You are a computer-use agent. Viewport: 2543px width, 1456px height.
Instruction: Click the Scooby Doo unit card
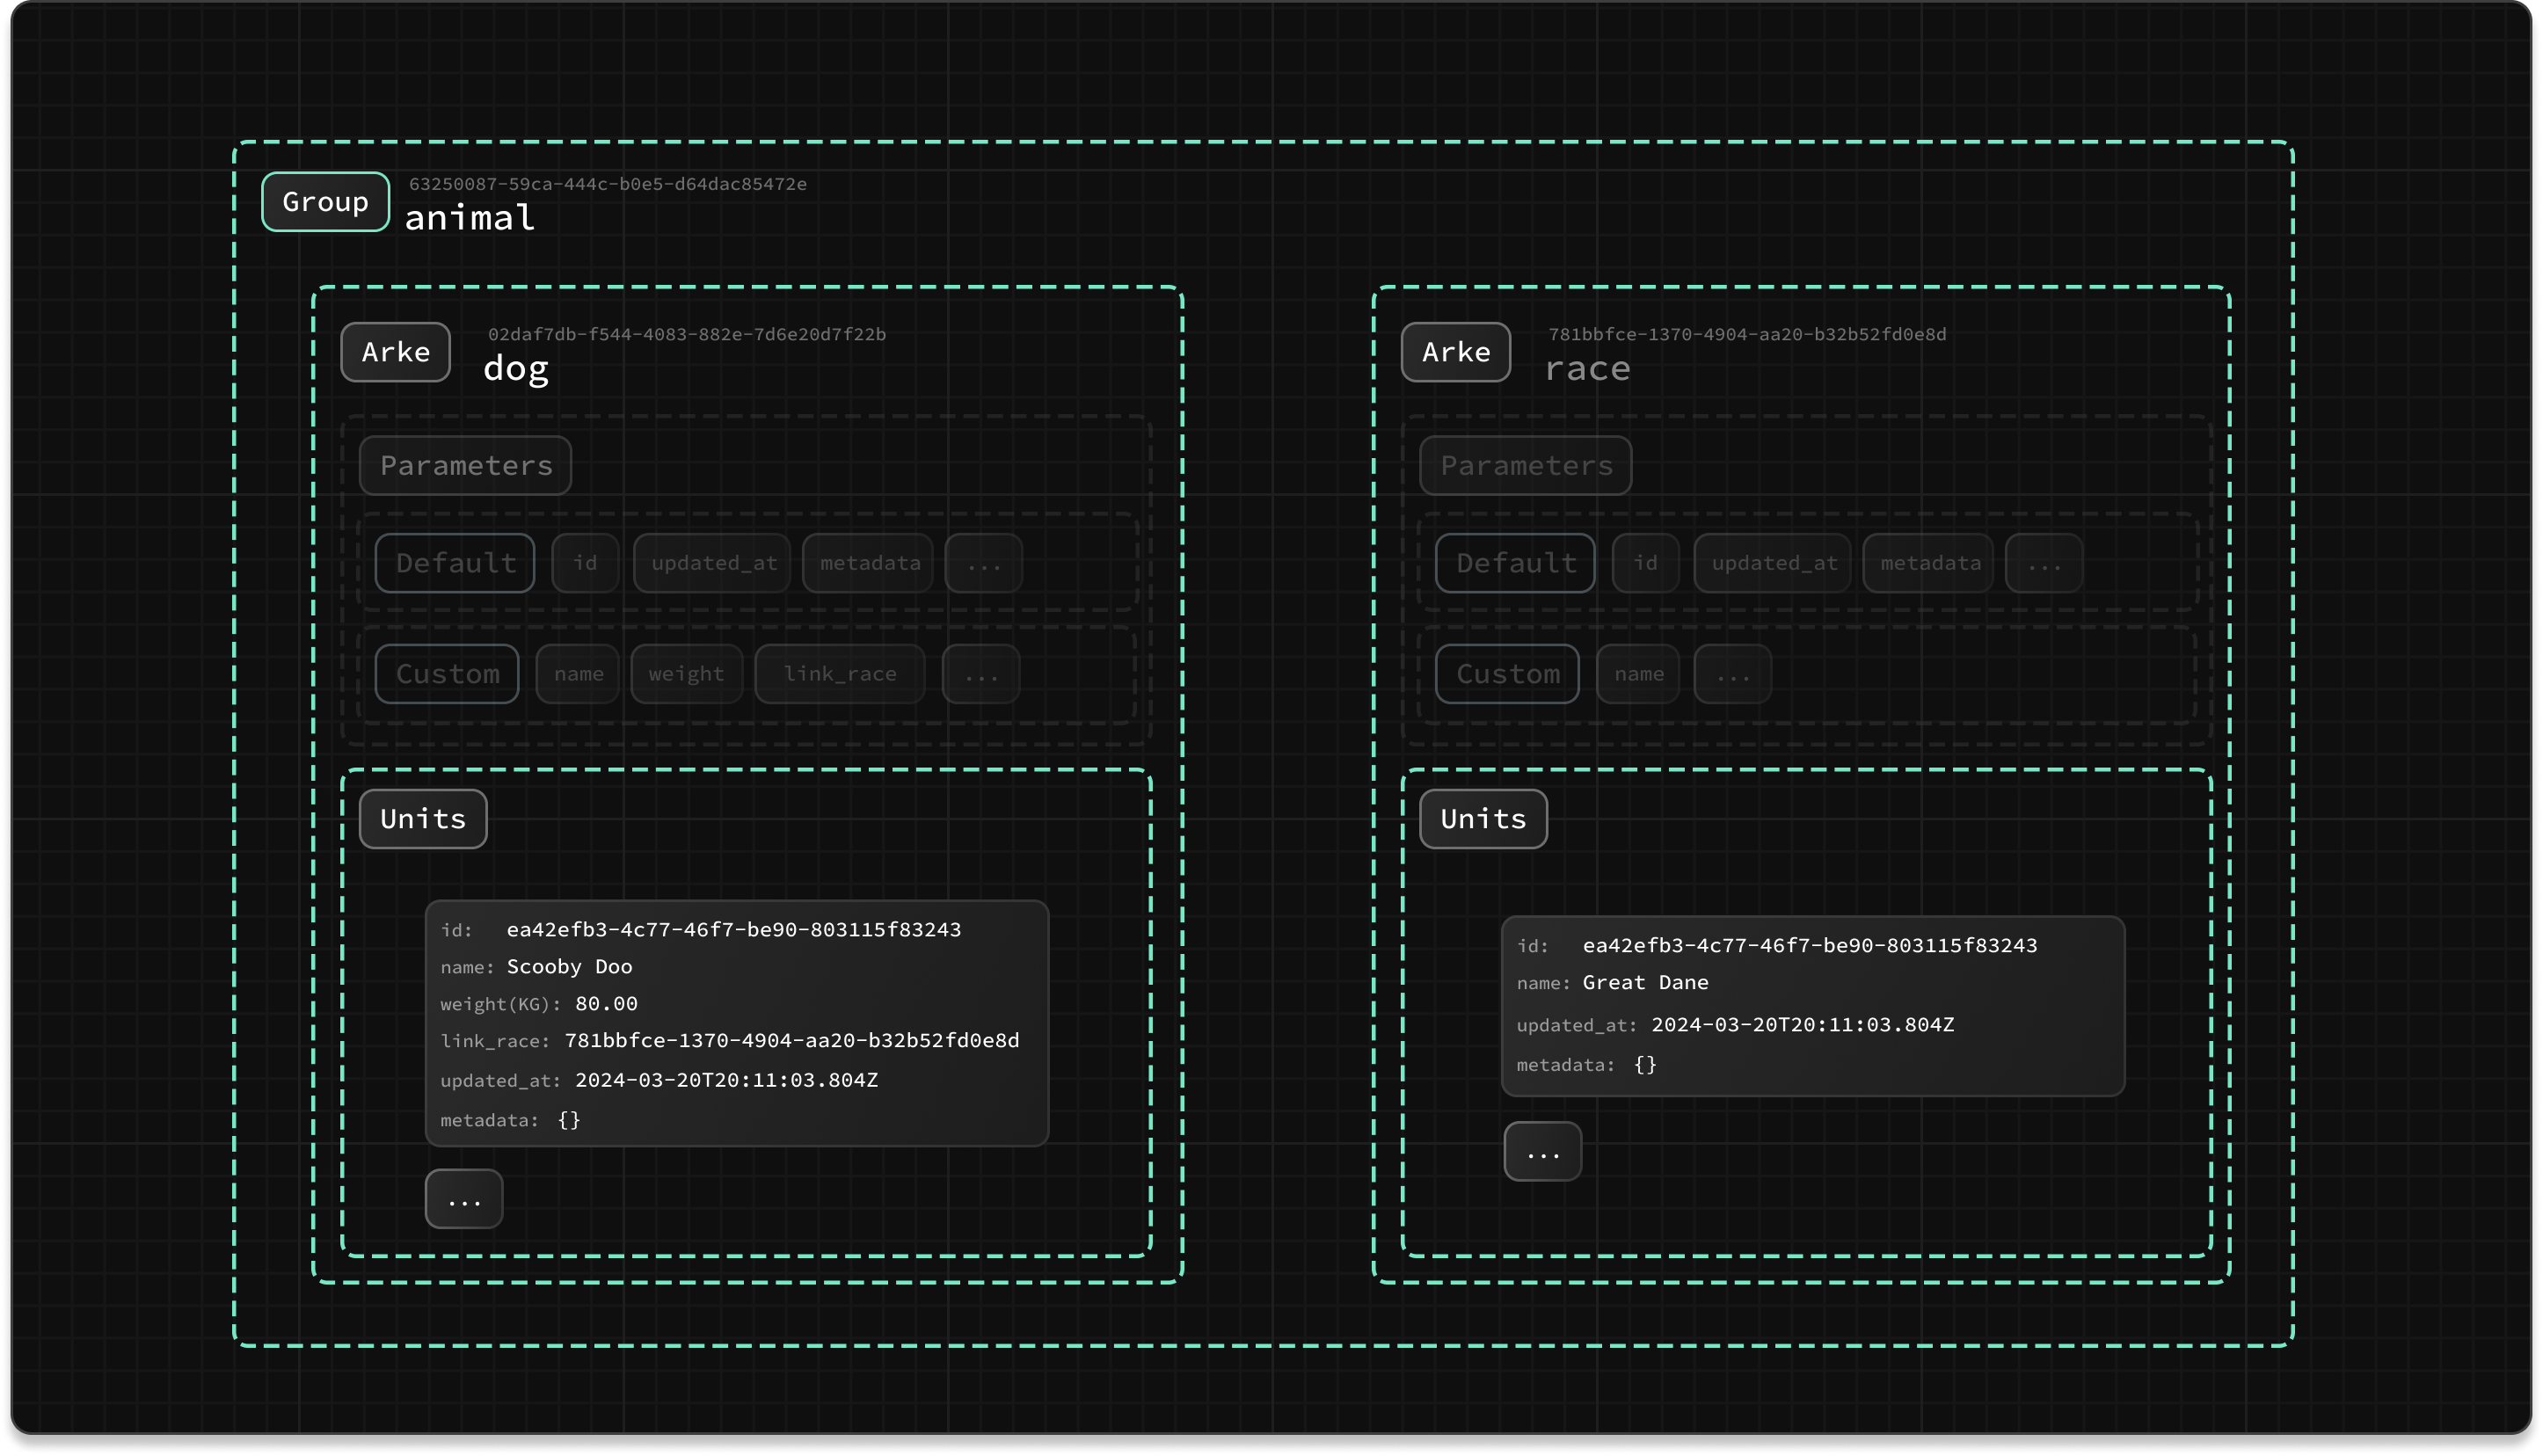(x=736, y=1024)
